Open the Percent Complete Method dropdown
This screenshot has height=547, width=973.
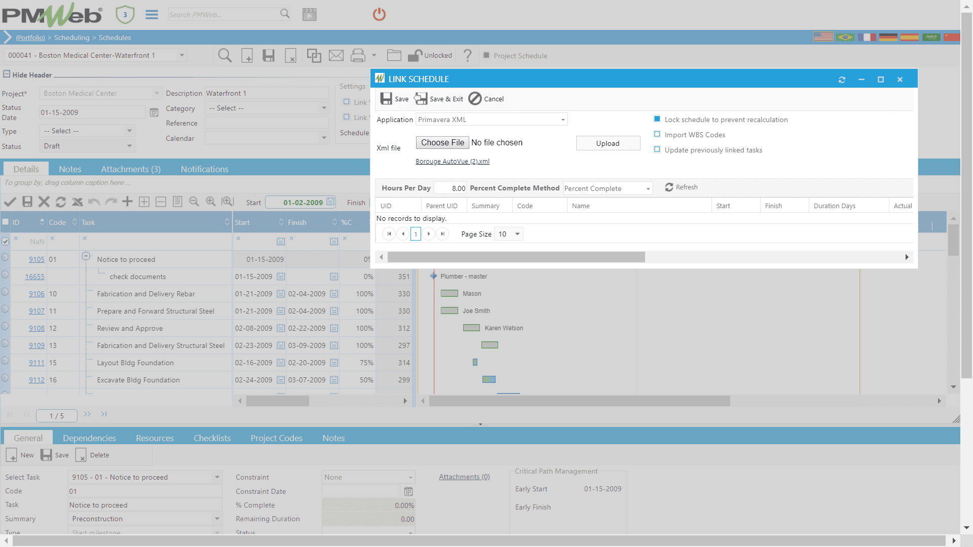[x=648, y=188]
